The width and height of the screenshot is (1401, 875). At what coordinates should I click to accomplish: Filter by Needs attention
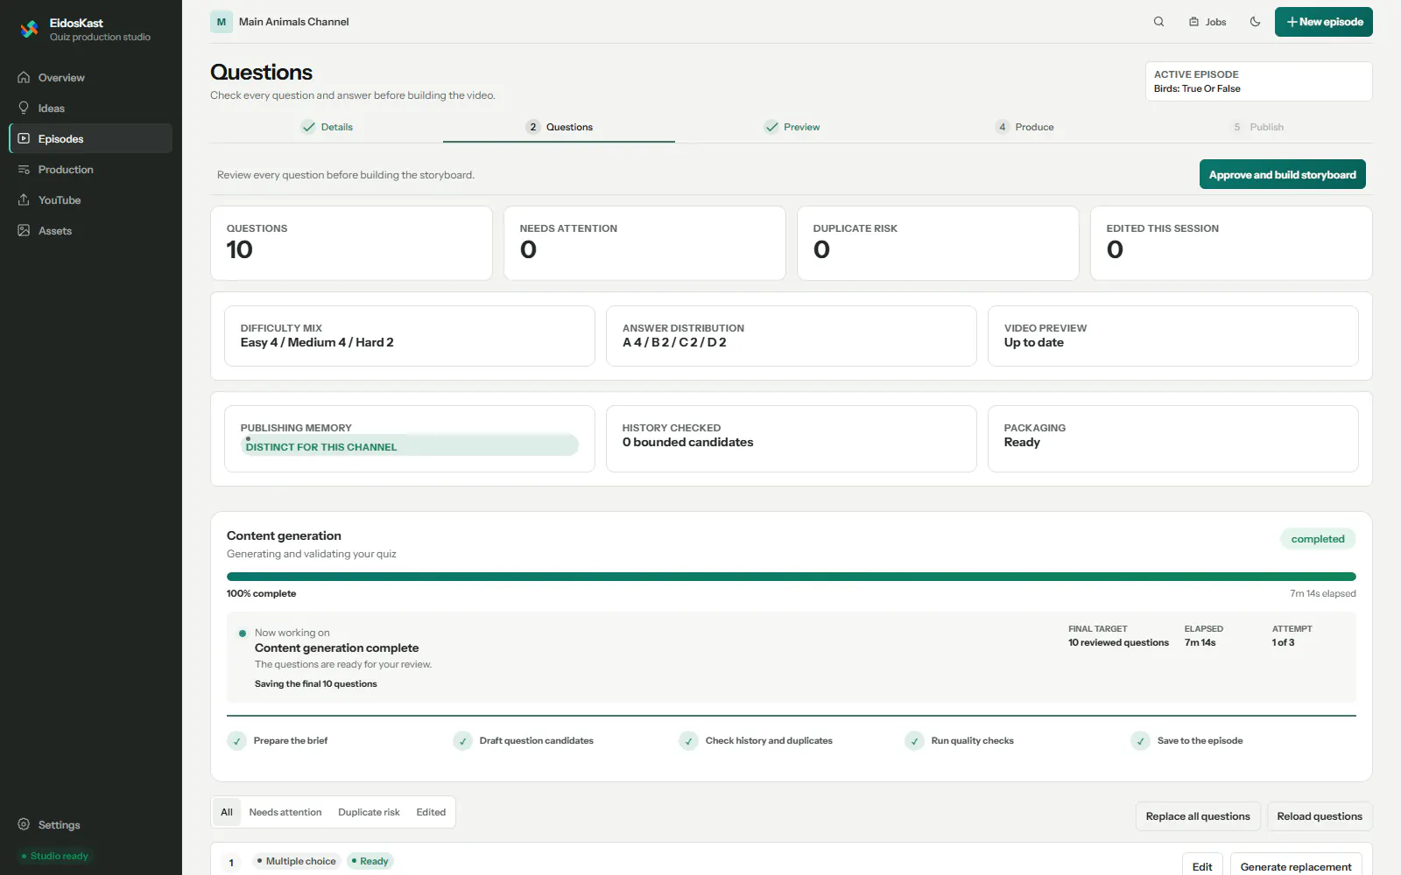coord(285,812)
